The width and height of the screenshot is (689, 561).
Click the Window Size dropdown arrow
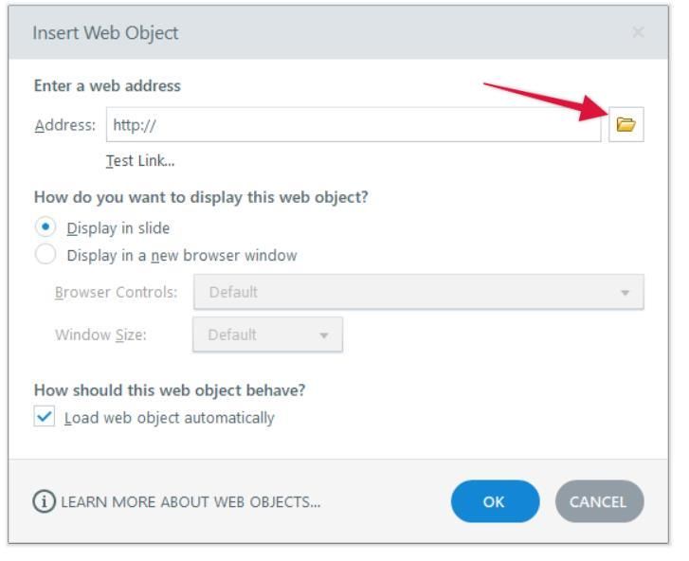click(x=323, y=335)
